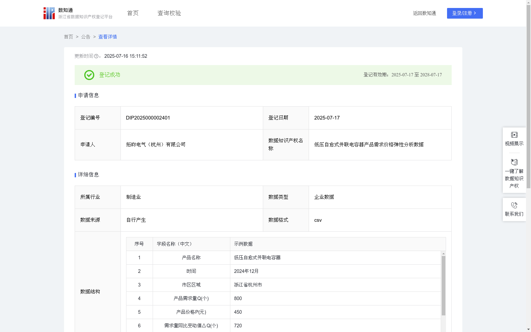Click update time 2025-07-16 15:11:52
Screen dimensions: 531x332
pyautogui.click(x=126, y=56)
